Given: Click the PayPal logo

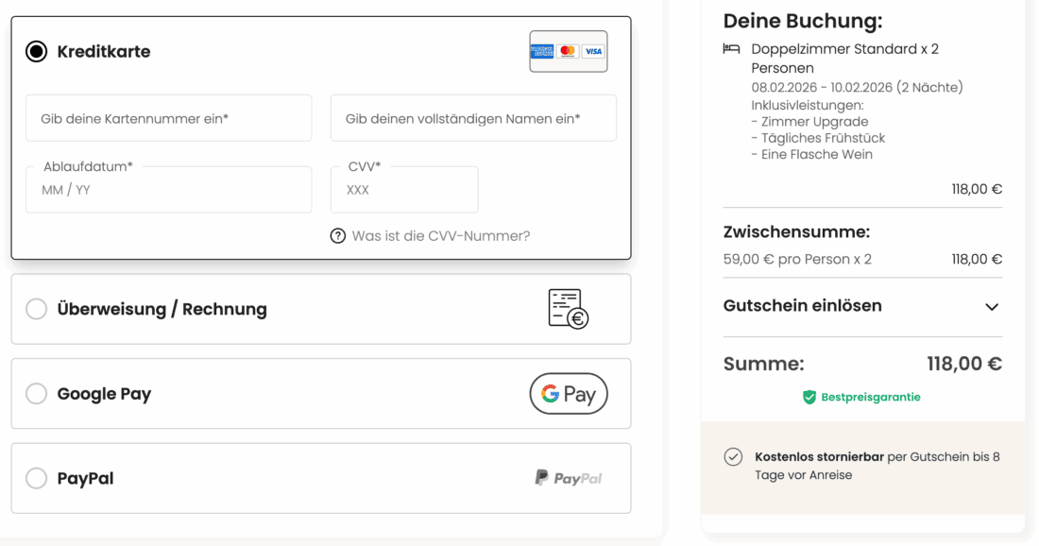Looking at the screenshot, I should tap(568, 478).
